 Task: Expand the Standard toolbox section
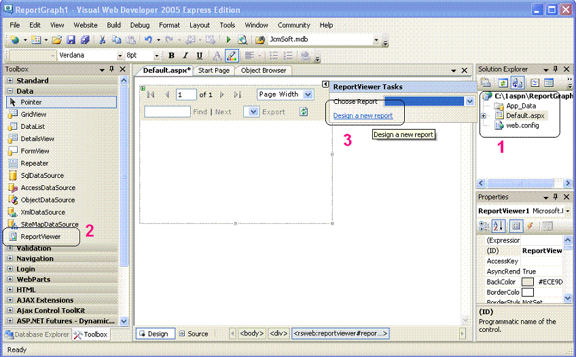10,80
